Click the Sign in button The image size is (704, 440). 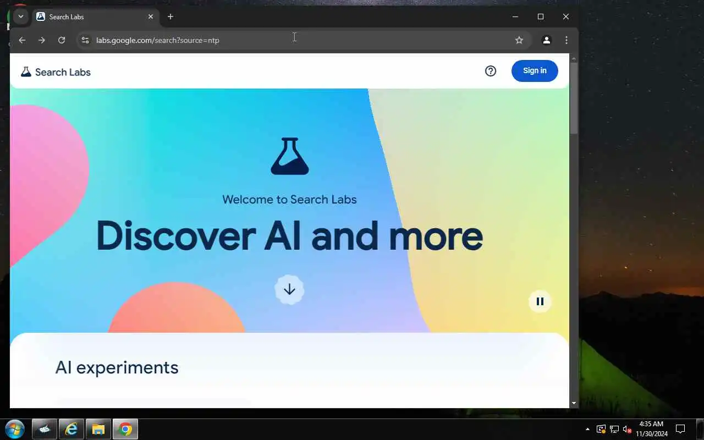[x=535, y=70]
